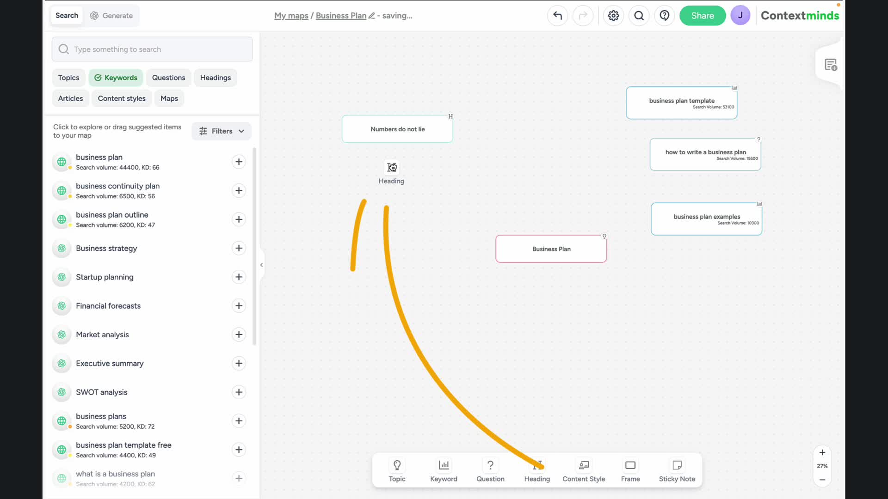The image size is (888, 499).
Task: Explore the 'Executive summary' suggestion
Action: point(110,363)
